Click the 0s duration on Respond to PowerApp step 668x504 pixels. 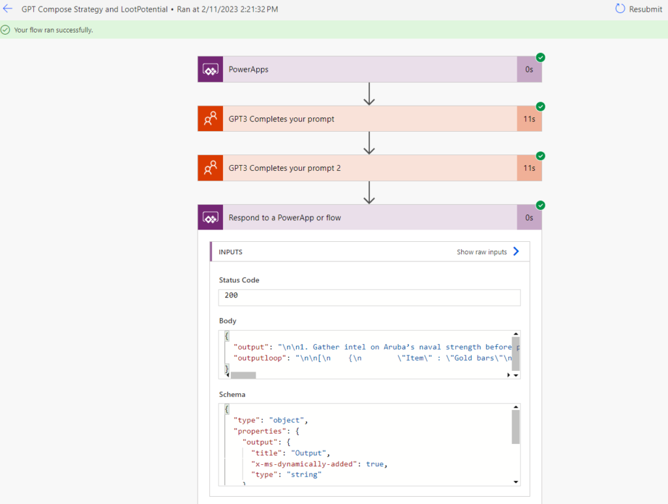click(x=529, y=218)
